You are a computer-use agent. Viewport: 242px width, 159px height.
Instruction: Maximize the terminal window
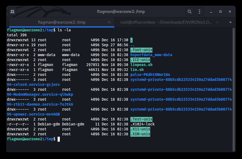coord(221,12)
